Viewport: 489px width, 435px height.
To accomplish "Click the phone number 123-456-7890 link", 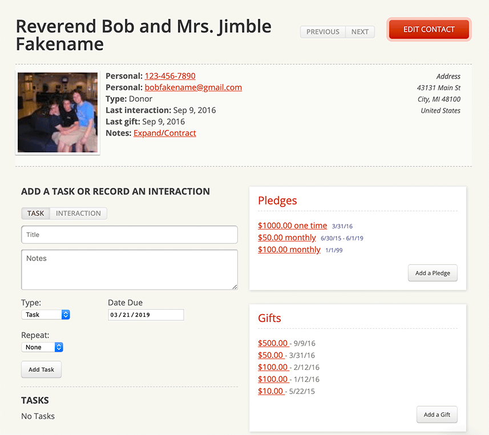I will point(170,76).
